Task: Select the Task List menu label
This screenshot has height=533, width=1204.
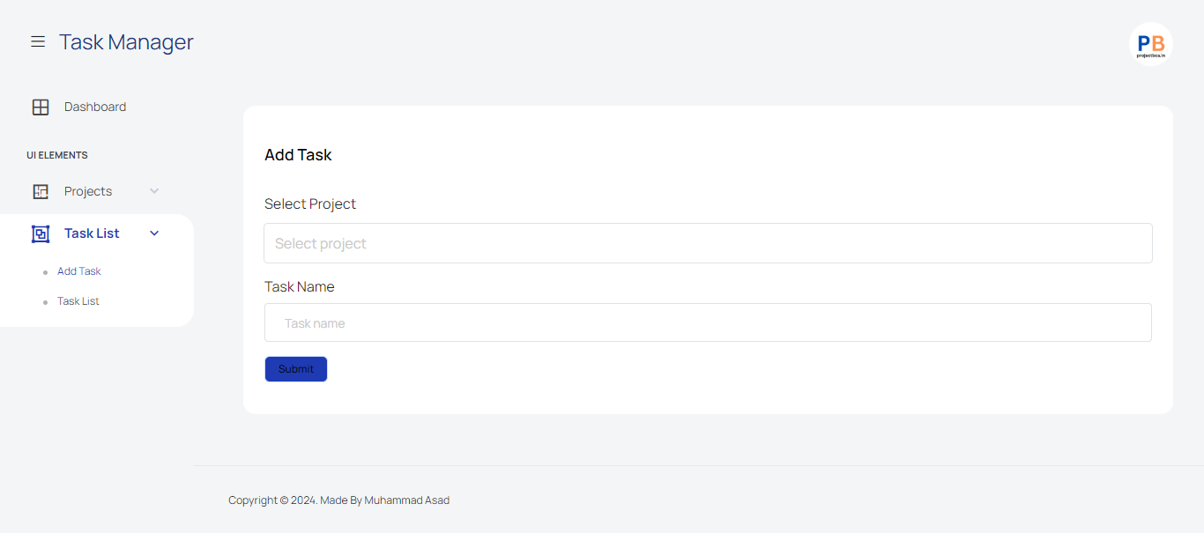Action: (92, 233)
